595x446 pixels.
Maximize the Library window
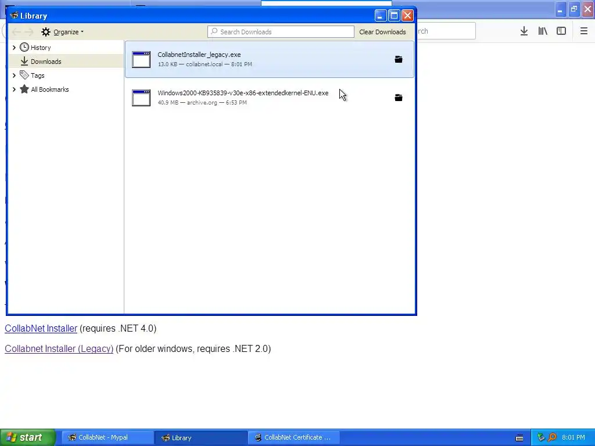click(x=394, y=16)
